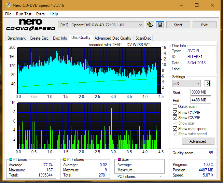Uncheck Show C2/PIF checkbox

point(175,118)
